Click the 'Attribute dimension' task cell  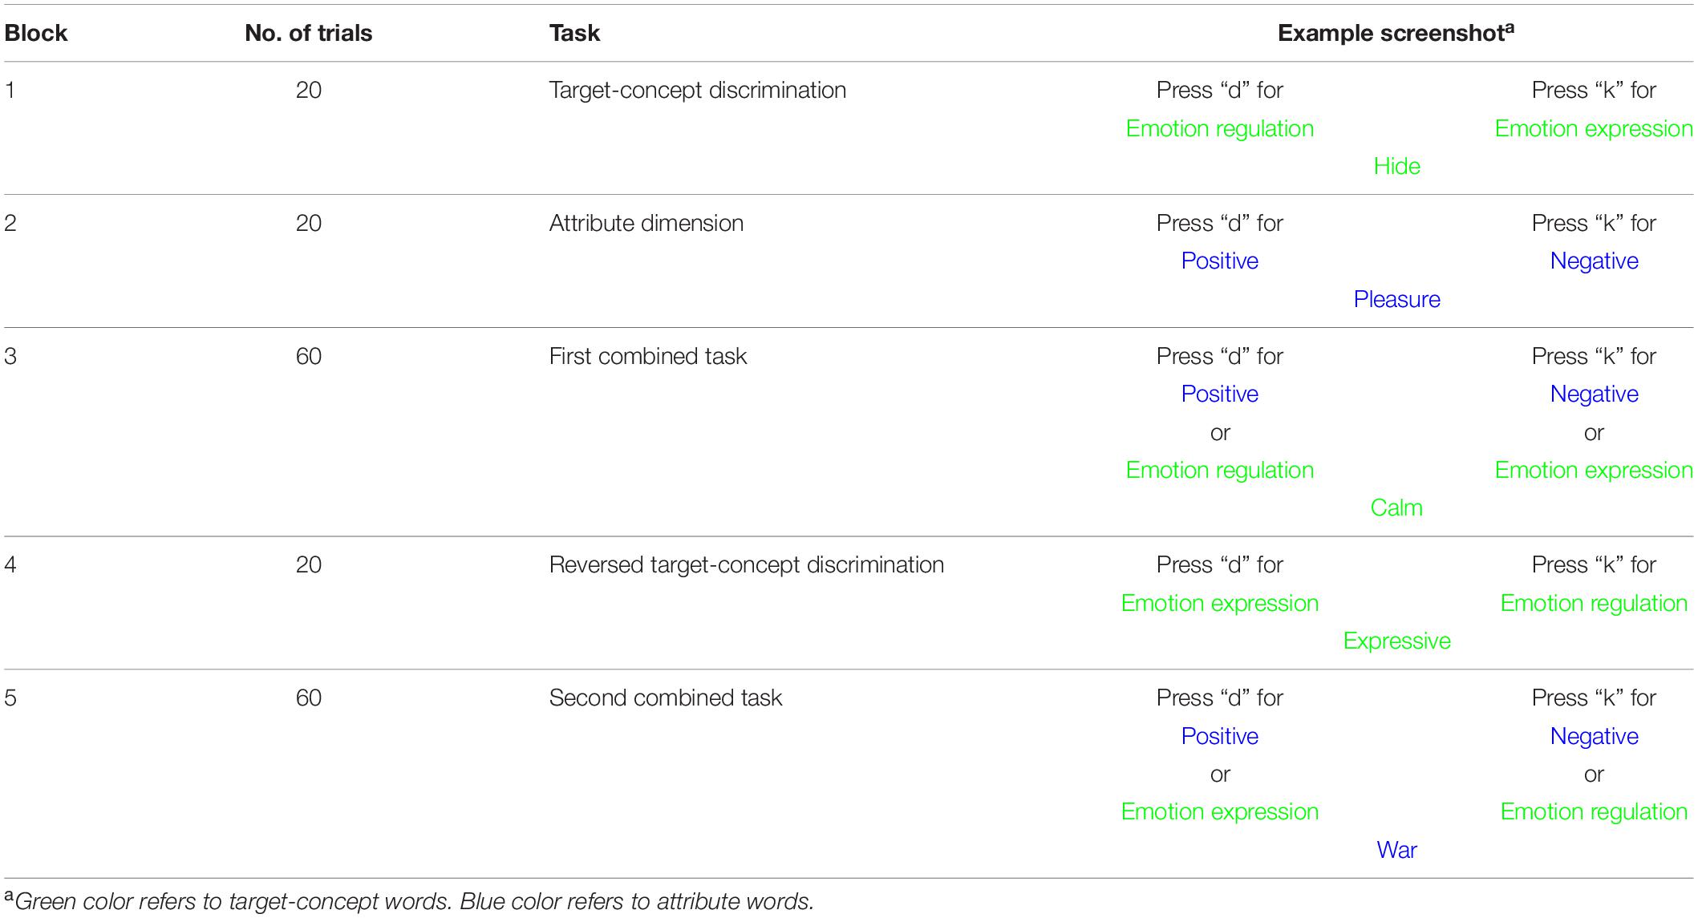646,223
